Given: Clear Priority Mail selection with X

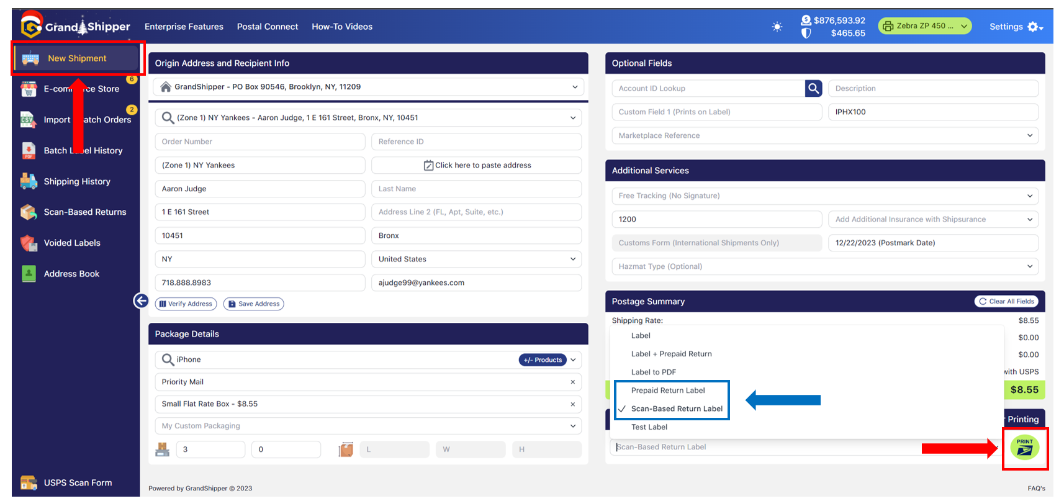Looking at the screenshot, I should [x=572, y=382].
